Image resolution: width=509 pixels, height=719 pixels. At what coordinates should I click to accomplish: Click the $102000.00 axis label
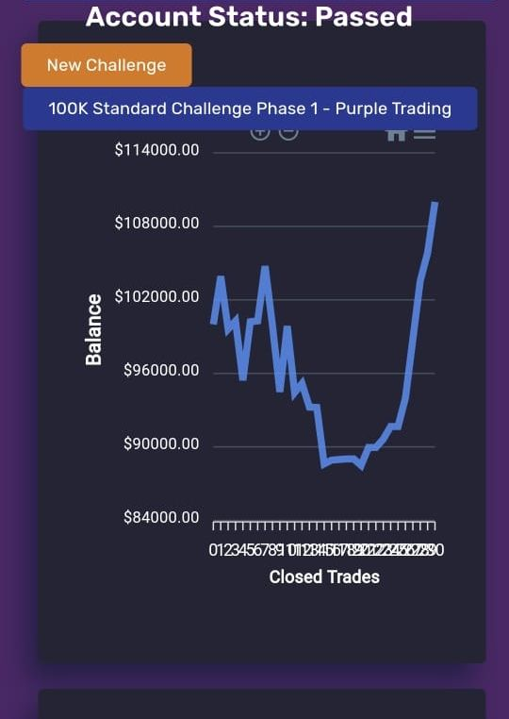point(156,296)
